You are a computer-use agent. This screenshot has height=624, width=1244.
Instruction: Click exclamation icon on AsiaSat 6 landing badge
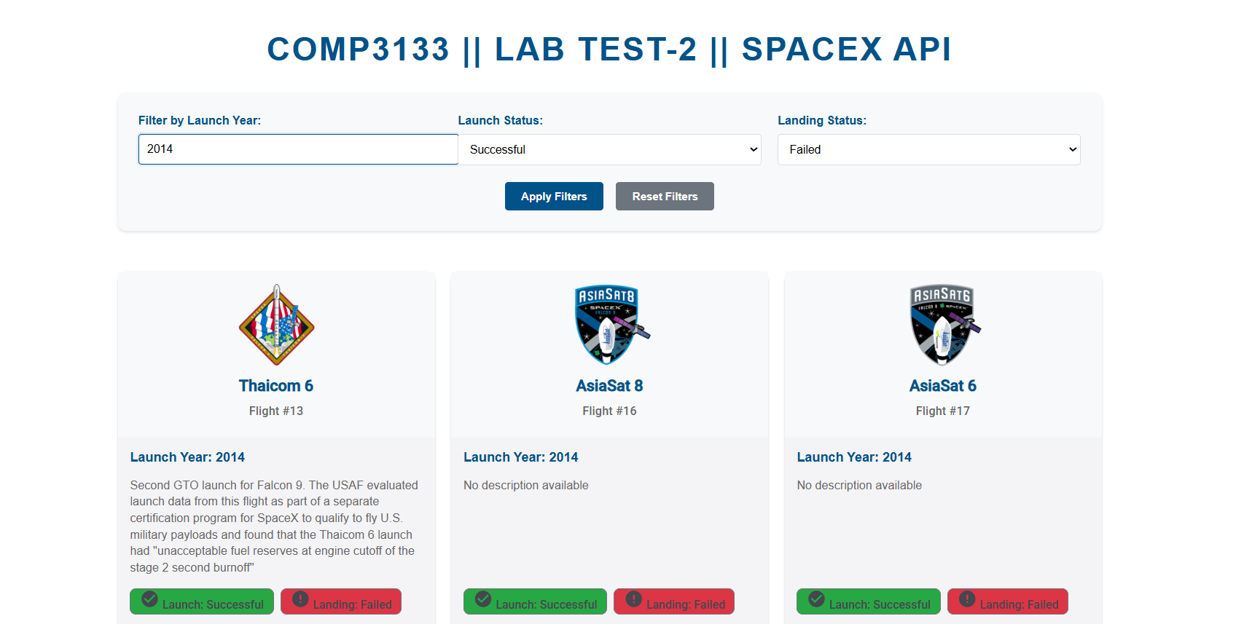967,599
